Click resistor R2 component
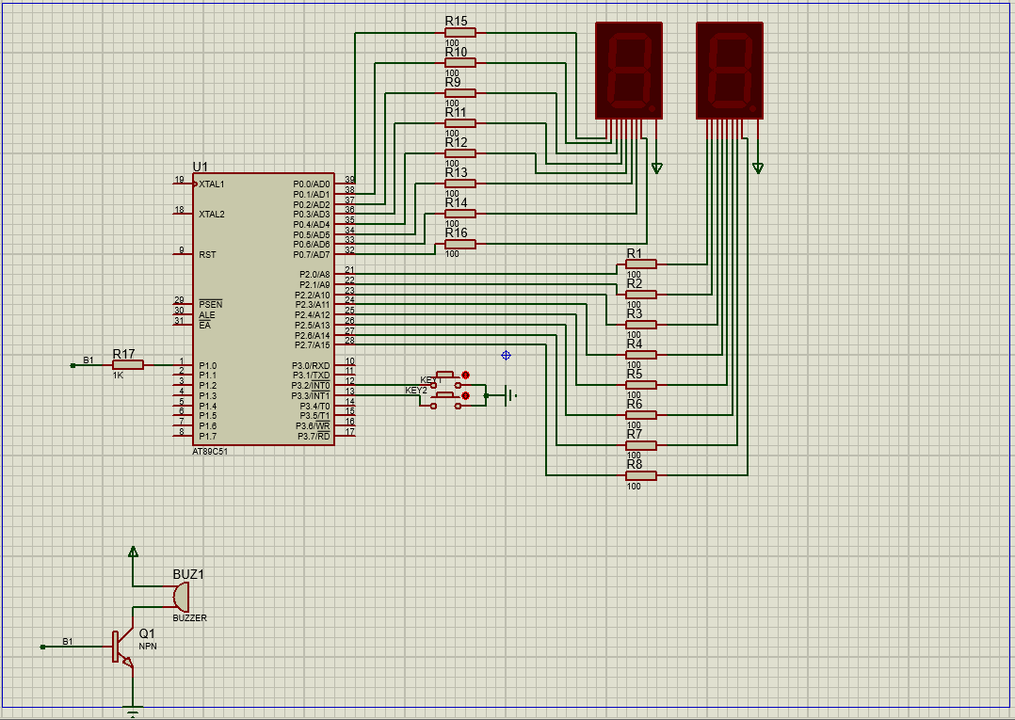Viewport: 1015px width, 720px height. click(x=641, y=295)
